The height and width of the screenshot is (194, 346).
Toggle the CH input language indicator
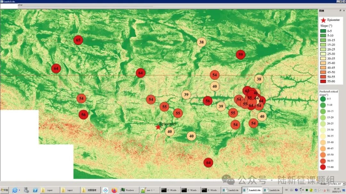[286, 190]
